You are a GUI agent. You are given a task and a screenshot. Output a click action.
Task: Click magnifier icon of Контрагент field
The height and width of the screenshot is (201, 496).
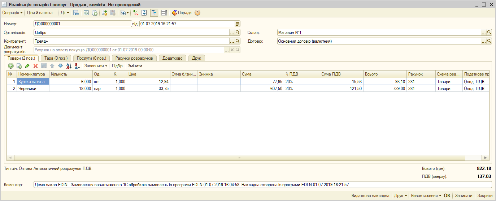(x=238, y=41)
